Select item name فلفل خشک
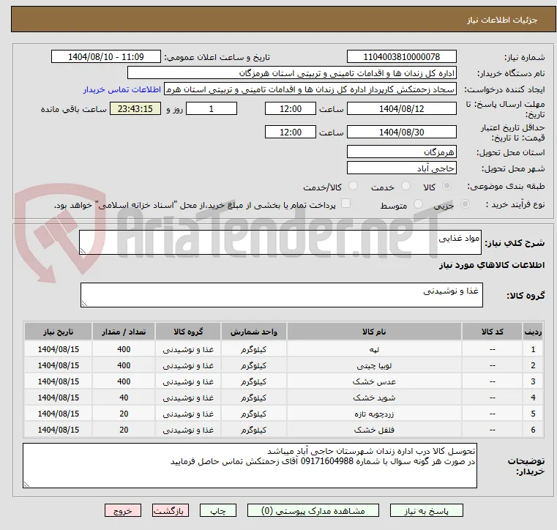The height and width of the screenshot is (530, 557). [374, 430]
